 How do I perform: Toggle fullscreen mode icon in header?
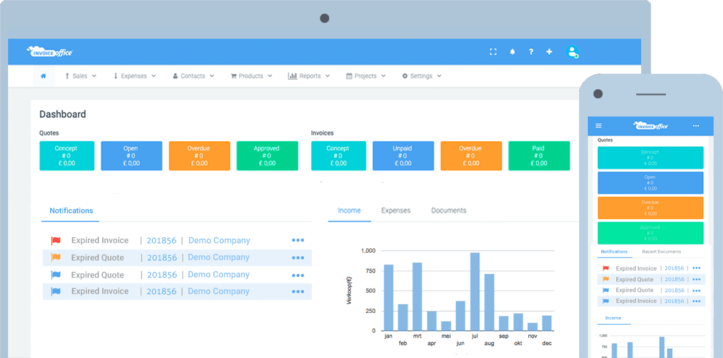pos(493,52)
